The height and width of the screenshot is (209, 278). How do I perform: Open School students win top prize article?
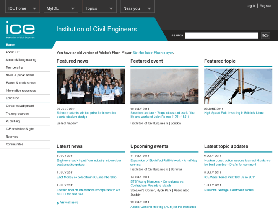[86, 115]
